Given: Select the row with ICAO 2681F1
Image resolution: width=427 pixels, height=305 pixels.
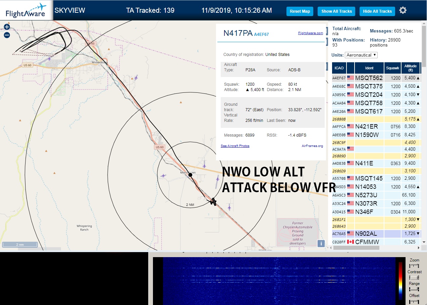Looking at the screenshot, I should tap(376, 219).
